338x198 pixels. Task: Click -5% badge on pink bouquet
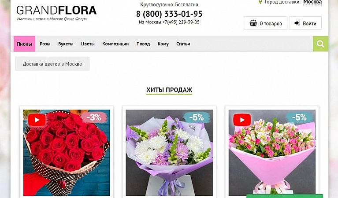(299, 117)
